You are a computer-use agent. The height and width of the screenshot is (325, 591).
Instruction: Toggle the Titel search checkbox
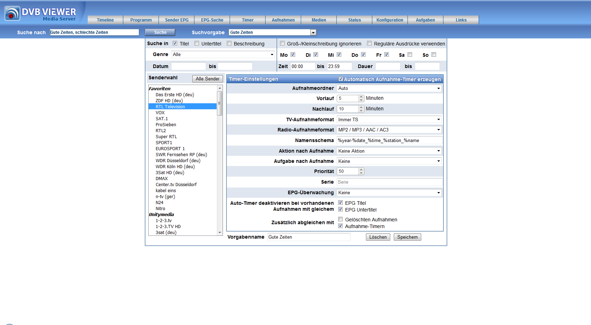point(175,43)
